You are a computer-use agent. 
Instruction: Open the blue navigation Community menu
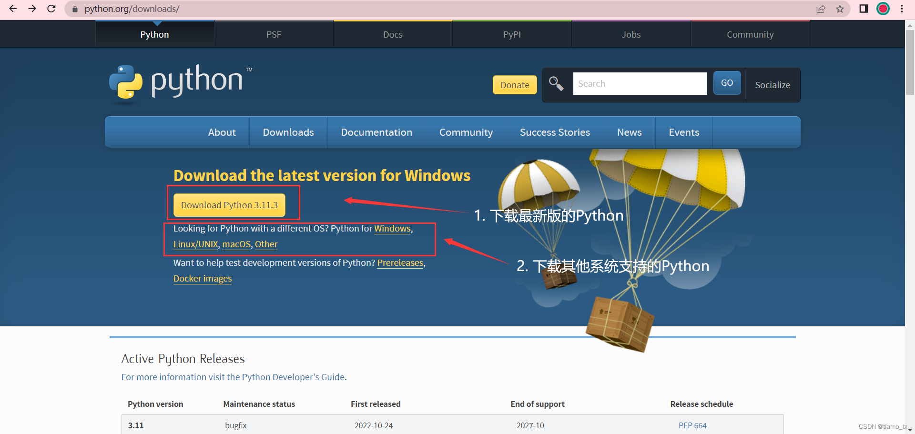coord(466,132)
